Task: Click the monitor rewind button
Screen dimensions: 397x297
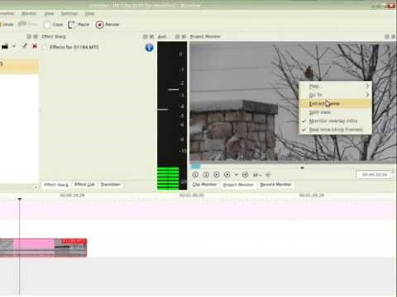Action: coord(195,175)
